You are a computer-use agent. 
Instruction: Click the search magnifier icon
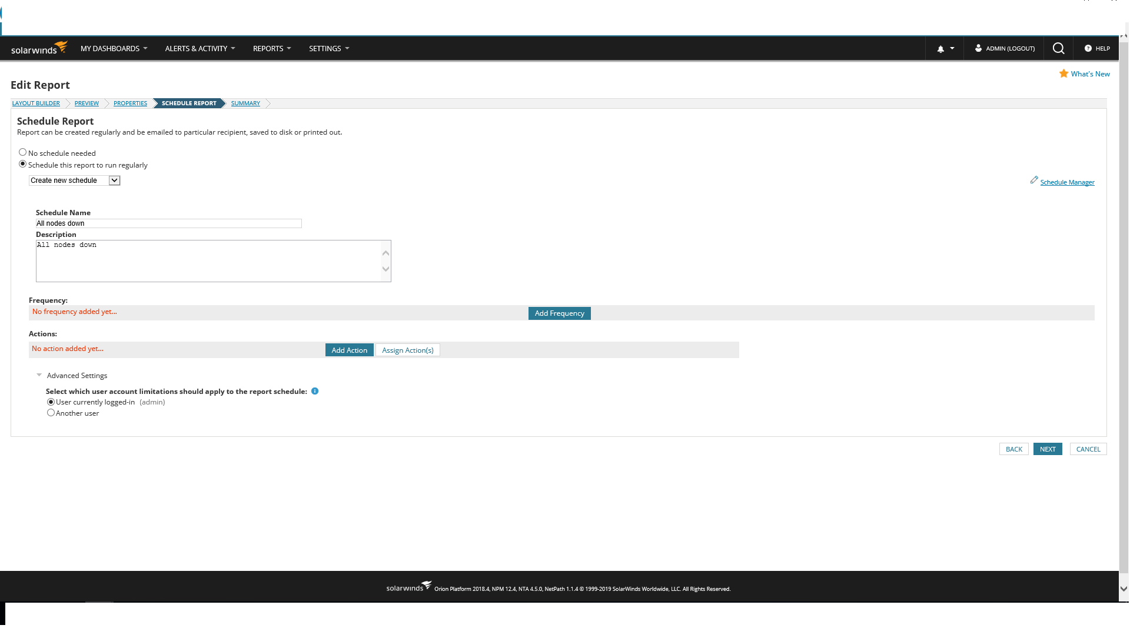coord(1058,48)
